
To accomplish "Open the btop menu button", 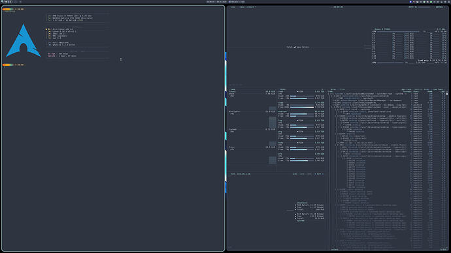I will pos(242,7).
